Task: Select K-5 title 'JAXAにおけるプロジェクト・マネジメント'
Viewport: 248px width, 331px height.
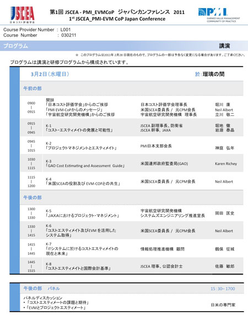Action: click(x=83, y=216)
